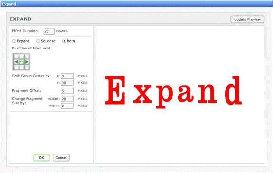Click the Cancel button

click(61, 158)
